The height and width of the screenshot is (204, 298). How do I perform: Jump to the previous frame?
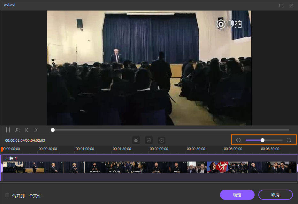pos(27,130)
